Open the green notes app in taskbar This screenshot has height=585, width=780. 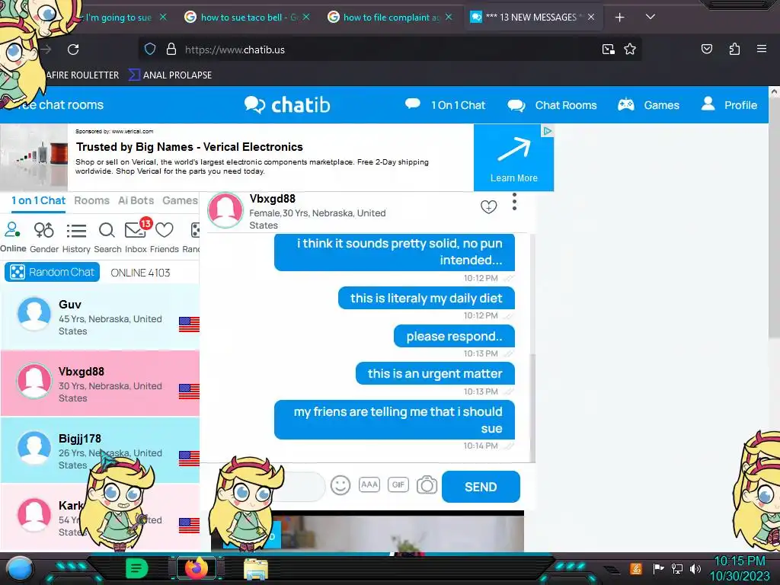pyautogui.click(x=137, y=568)
